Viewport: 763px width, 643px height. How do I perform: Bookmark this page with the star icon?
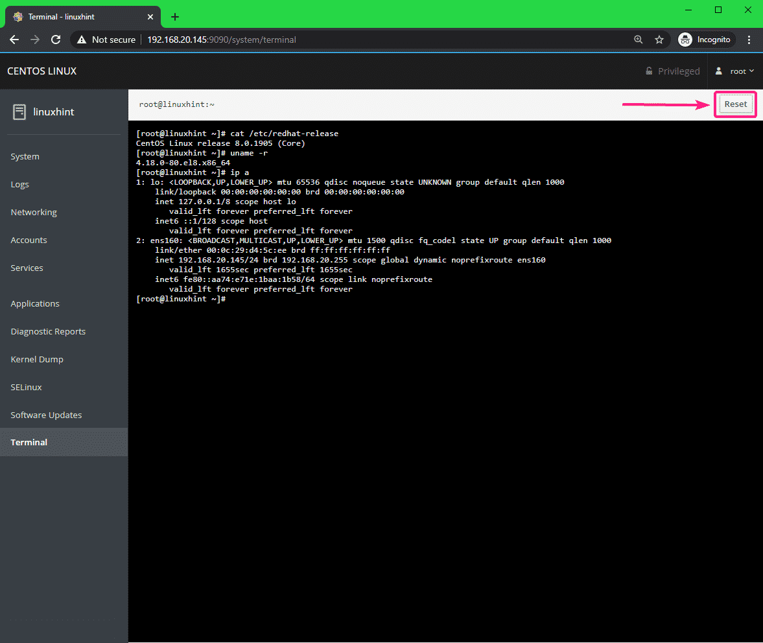[x=659, y=40]
